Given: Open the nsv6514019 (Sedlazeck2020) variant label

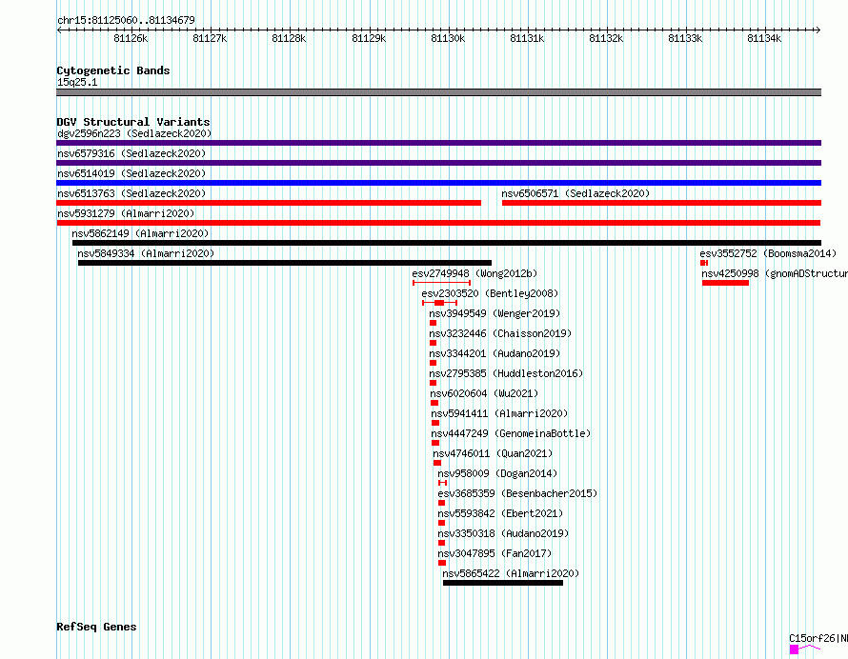Looking at the screenshot, I should click(x=131, y=173).
